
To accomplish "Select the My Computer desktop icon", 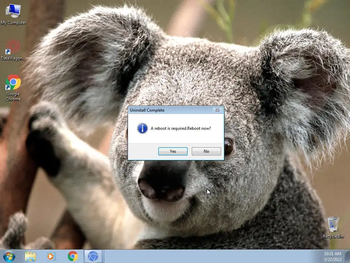I will pos(13,14).
